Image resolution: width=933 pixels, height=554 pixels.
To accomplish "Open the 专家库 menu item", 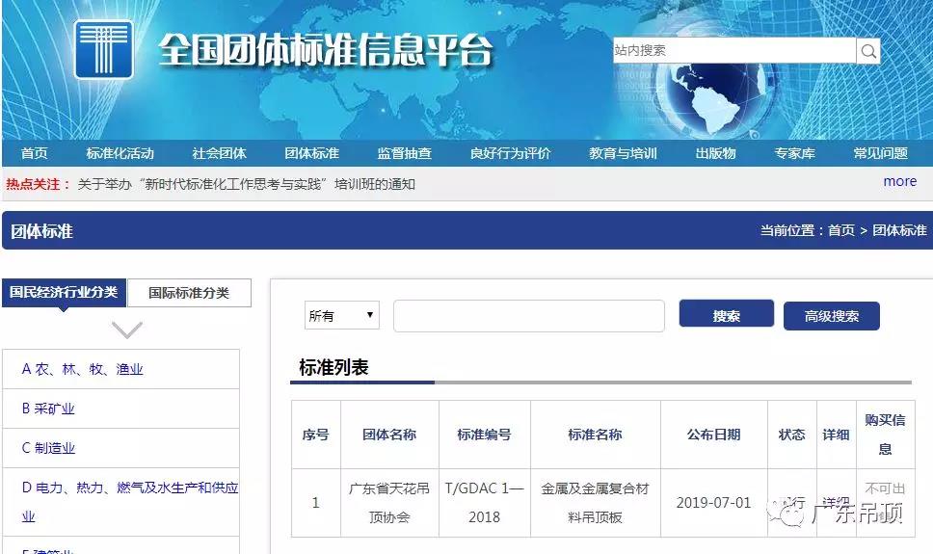I will tap(795, 153).
